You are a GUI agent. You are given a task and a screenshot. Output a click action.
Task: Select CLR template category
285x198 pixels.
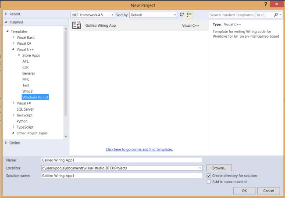click(x=25, y=67)
